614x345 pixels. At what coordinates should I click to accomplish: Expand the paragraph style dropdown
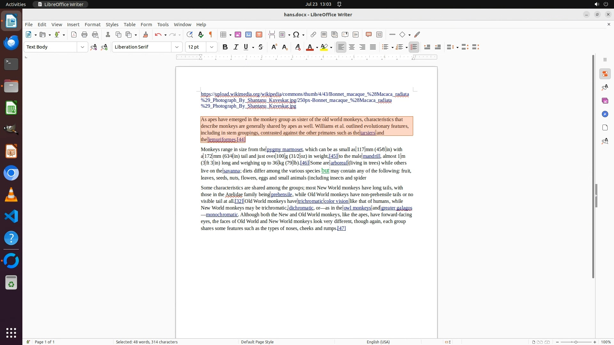pyautogui.click(x=83, y=47)
